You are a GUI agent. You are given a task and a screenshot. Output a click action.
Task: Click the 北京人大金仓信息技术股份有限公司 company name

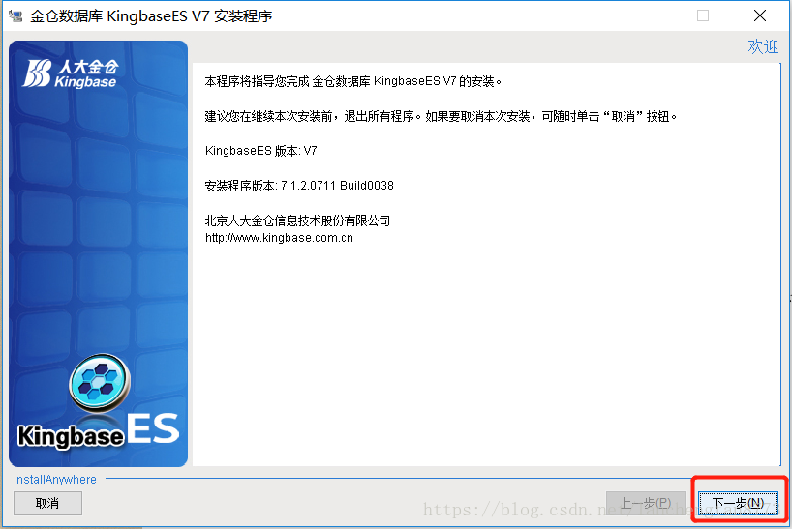click(297, 220)
